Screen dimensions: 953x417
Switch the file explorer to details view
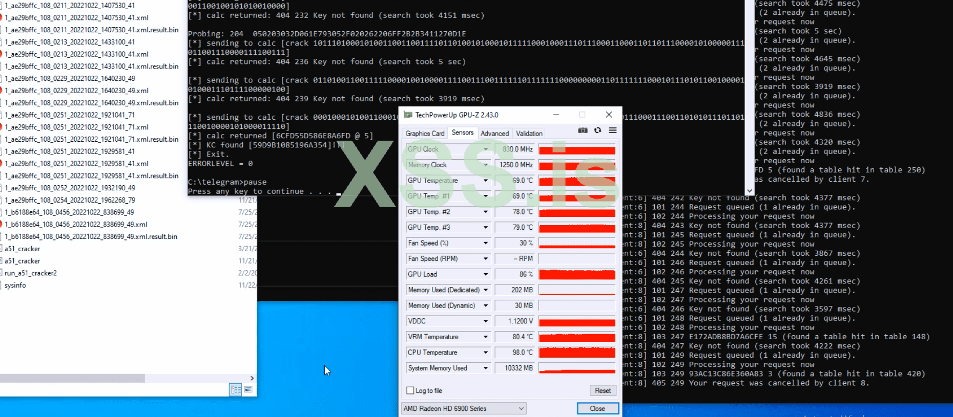pyautogui.click(x=236, y=389)
